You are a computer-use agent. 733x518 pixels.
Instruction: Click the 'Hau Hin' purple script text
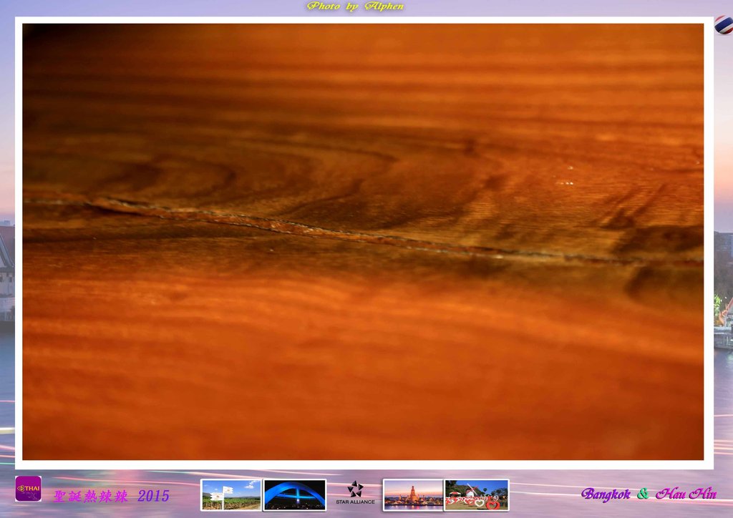(686, 494)
